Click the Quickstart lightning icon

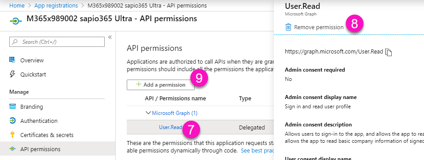(x=12, y=74)
